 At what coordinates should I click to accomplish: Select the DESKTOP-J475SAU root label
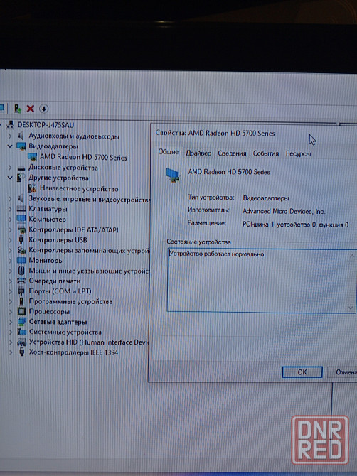coord(46,125)
